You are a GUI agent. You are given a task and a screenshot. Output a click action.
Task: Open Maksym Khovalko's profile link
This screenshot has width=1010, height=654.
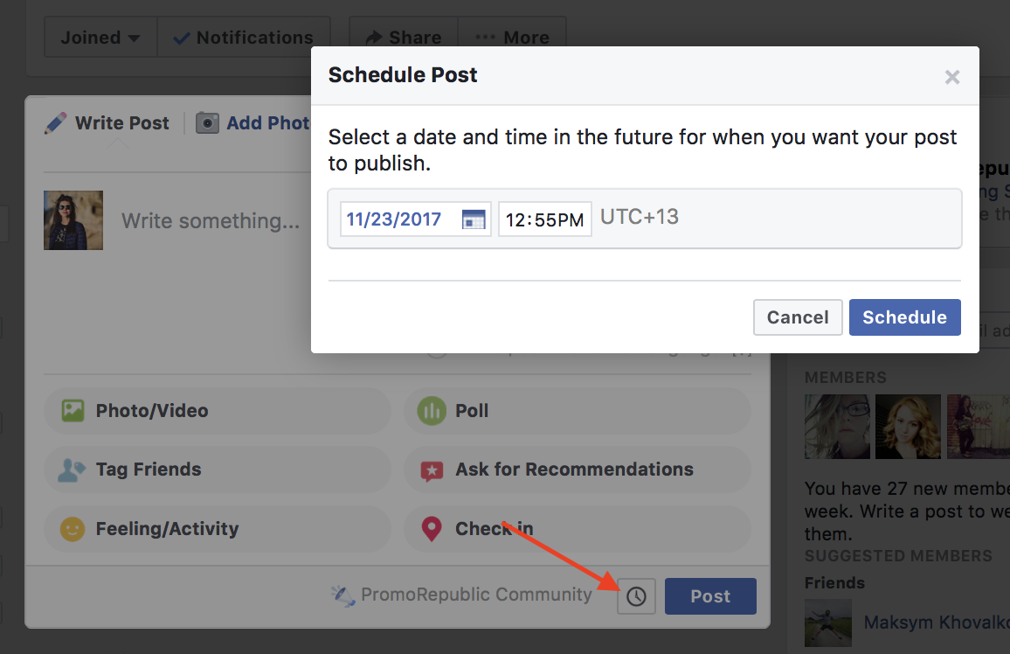point(937,623)
